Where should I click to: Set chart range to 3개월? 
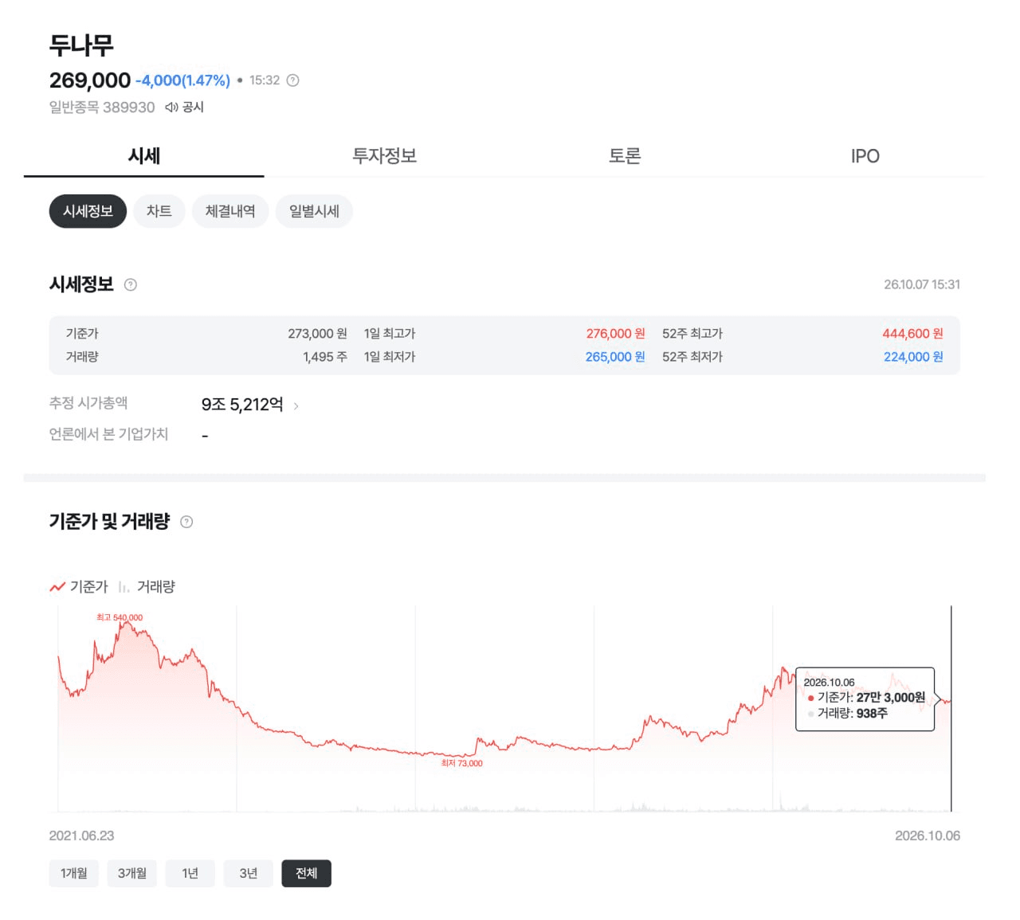click(x=132, y=873)
